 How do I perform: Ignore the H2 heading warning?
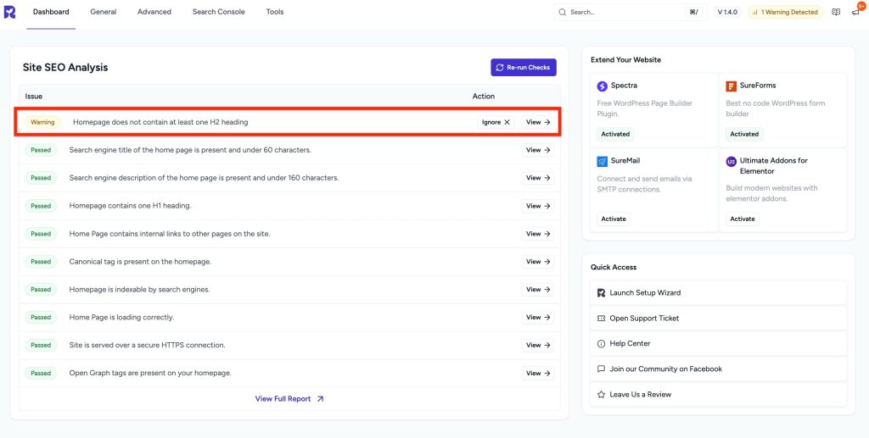[496, 122]
